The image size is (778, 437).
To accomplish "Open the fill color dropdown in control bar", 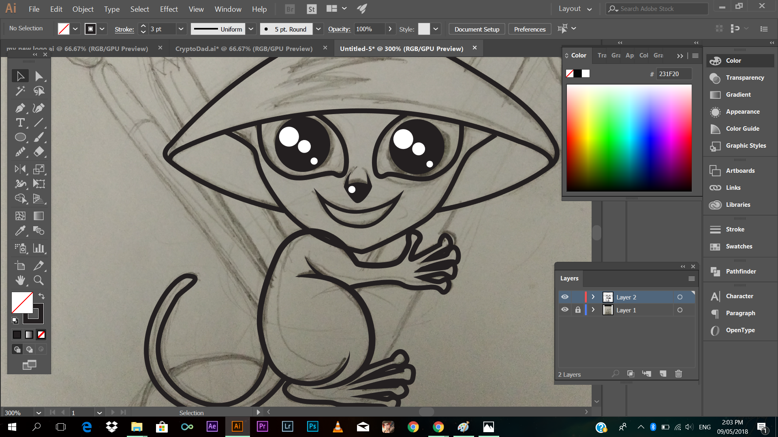I will 75,29.
